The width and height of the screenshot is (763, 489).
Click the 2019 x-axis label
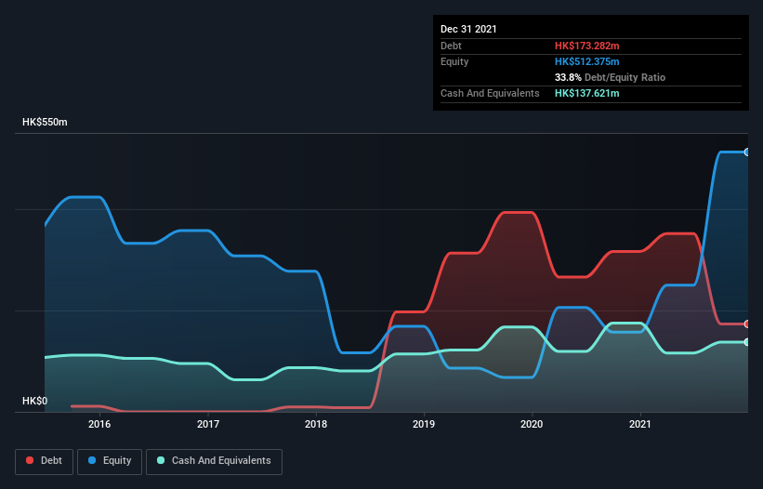pyautogui.click(x=424, y=424)
